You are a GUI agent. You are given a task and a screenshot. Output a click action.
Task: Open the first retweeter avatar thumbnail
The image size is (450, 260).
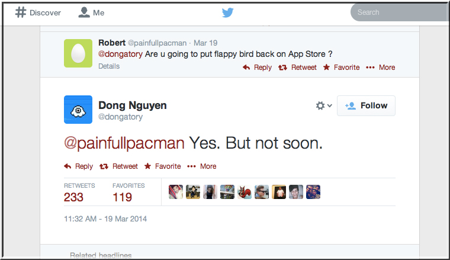(x=176, y=192)
